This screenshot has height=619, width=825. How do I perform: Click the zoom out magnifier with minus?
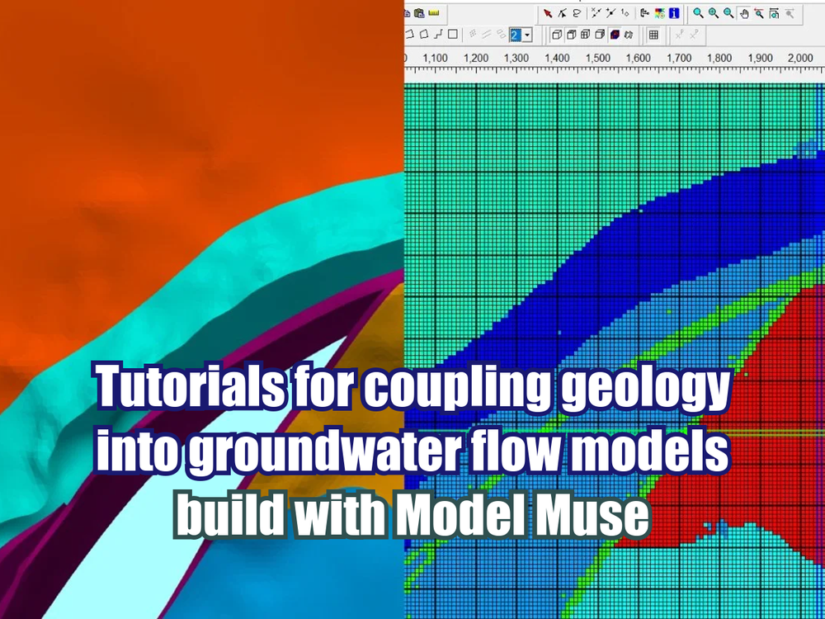coord(728,13)
